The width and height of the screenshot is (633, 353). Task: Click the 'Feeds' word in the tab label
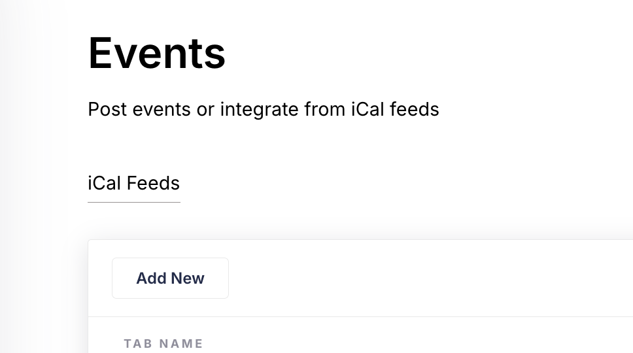[x=153, y=183]
